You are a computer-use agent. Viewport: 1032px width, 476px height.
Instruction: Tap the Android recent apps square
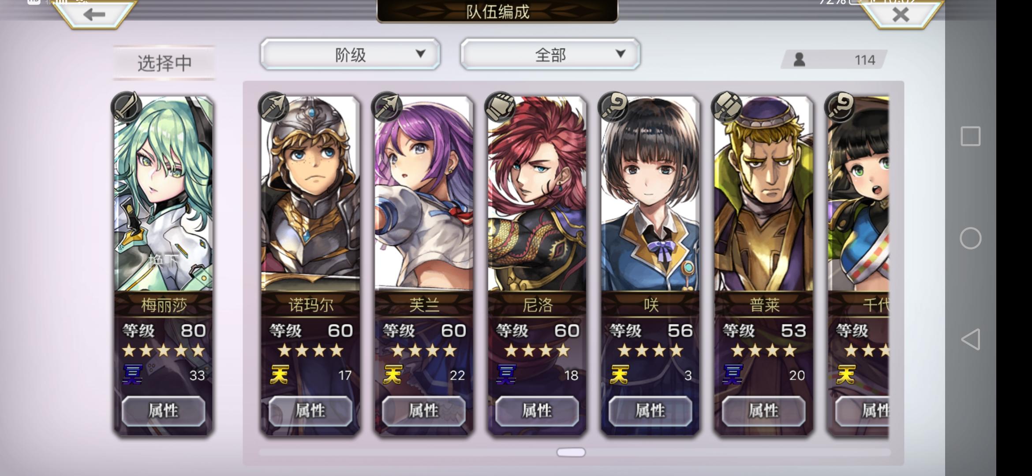click(970, 136)
